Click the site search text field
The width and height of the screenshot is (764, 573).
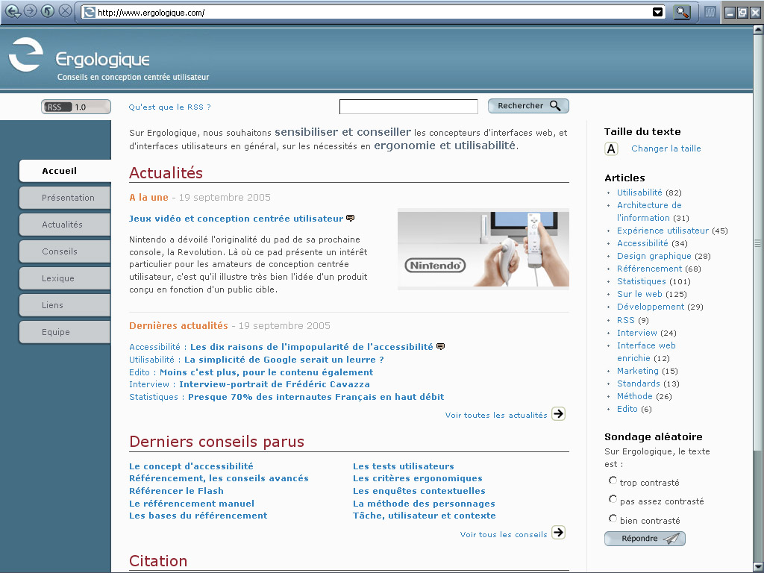pos(408,106)
